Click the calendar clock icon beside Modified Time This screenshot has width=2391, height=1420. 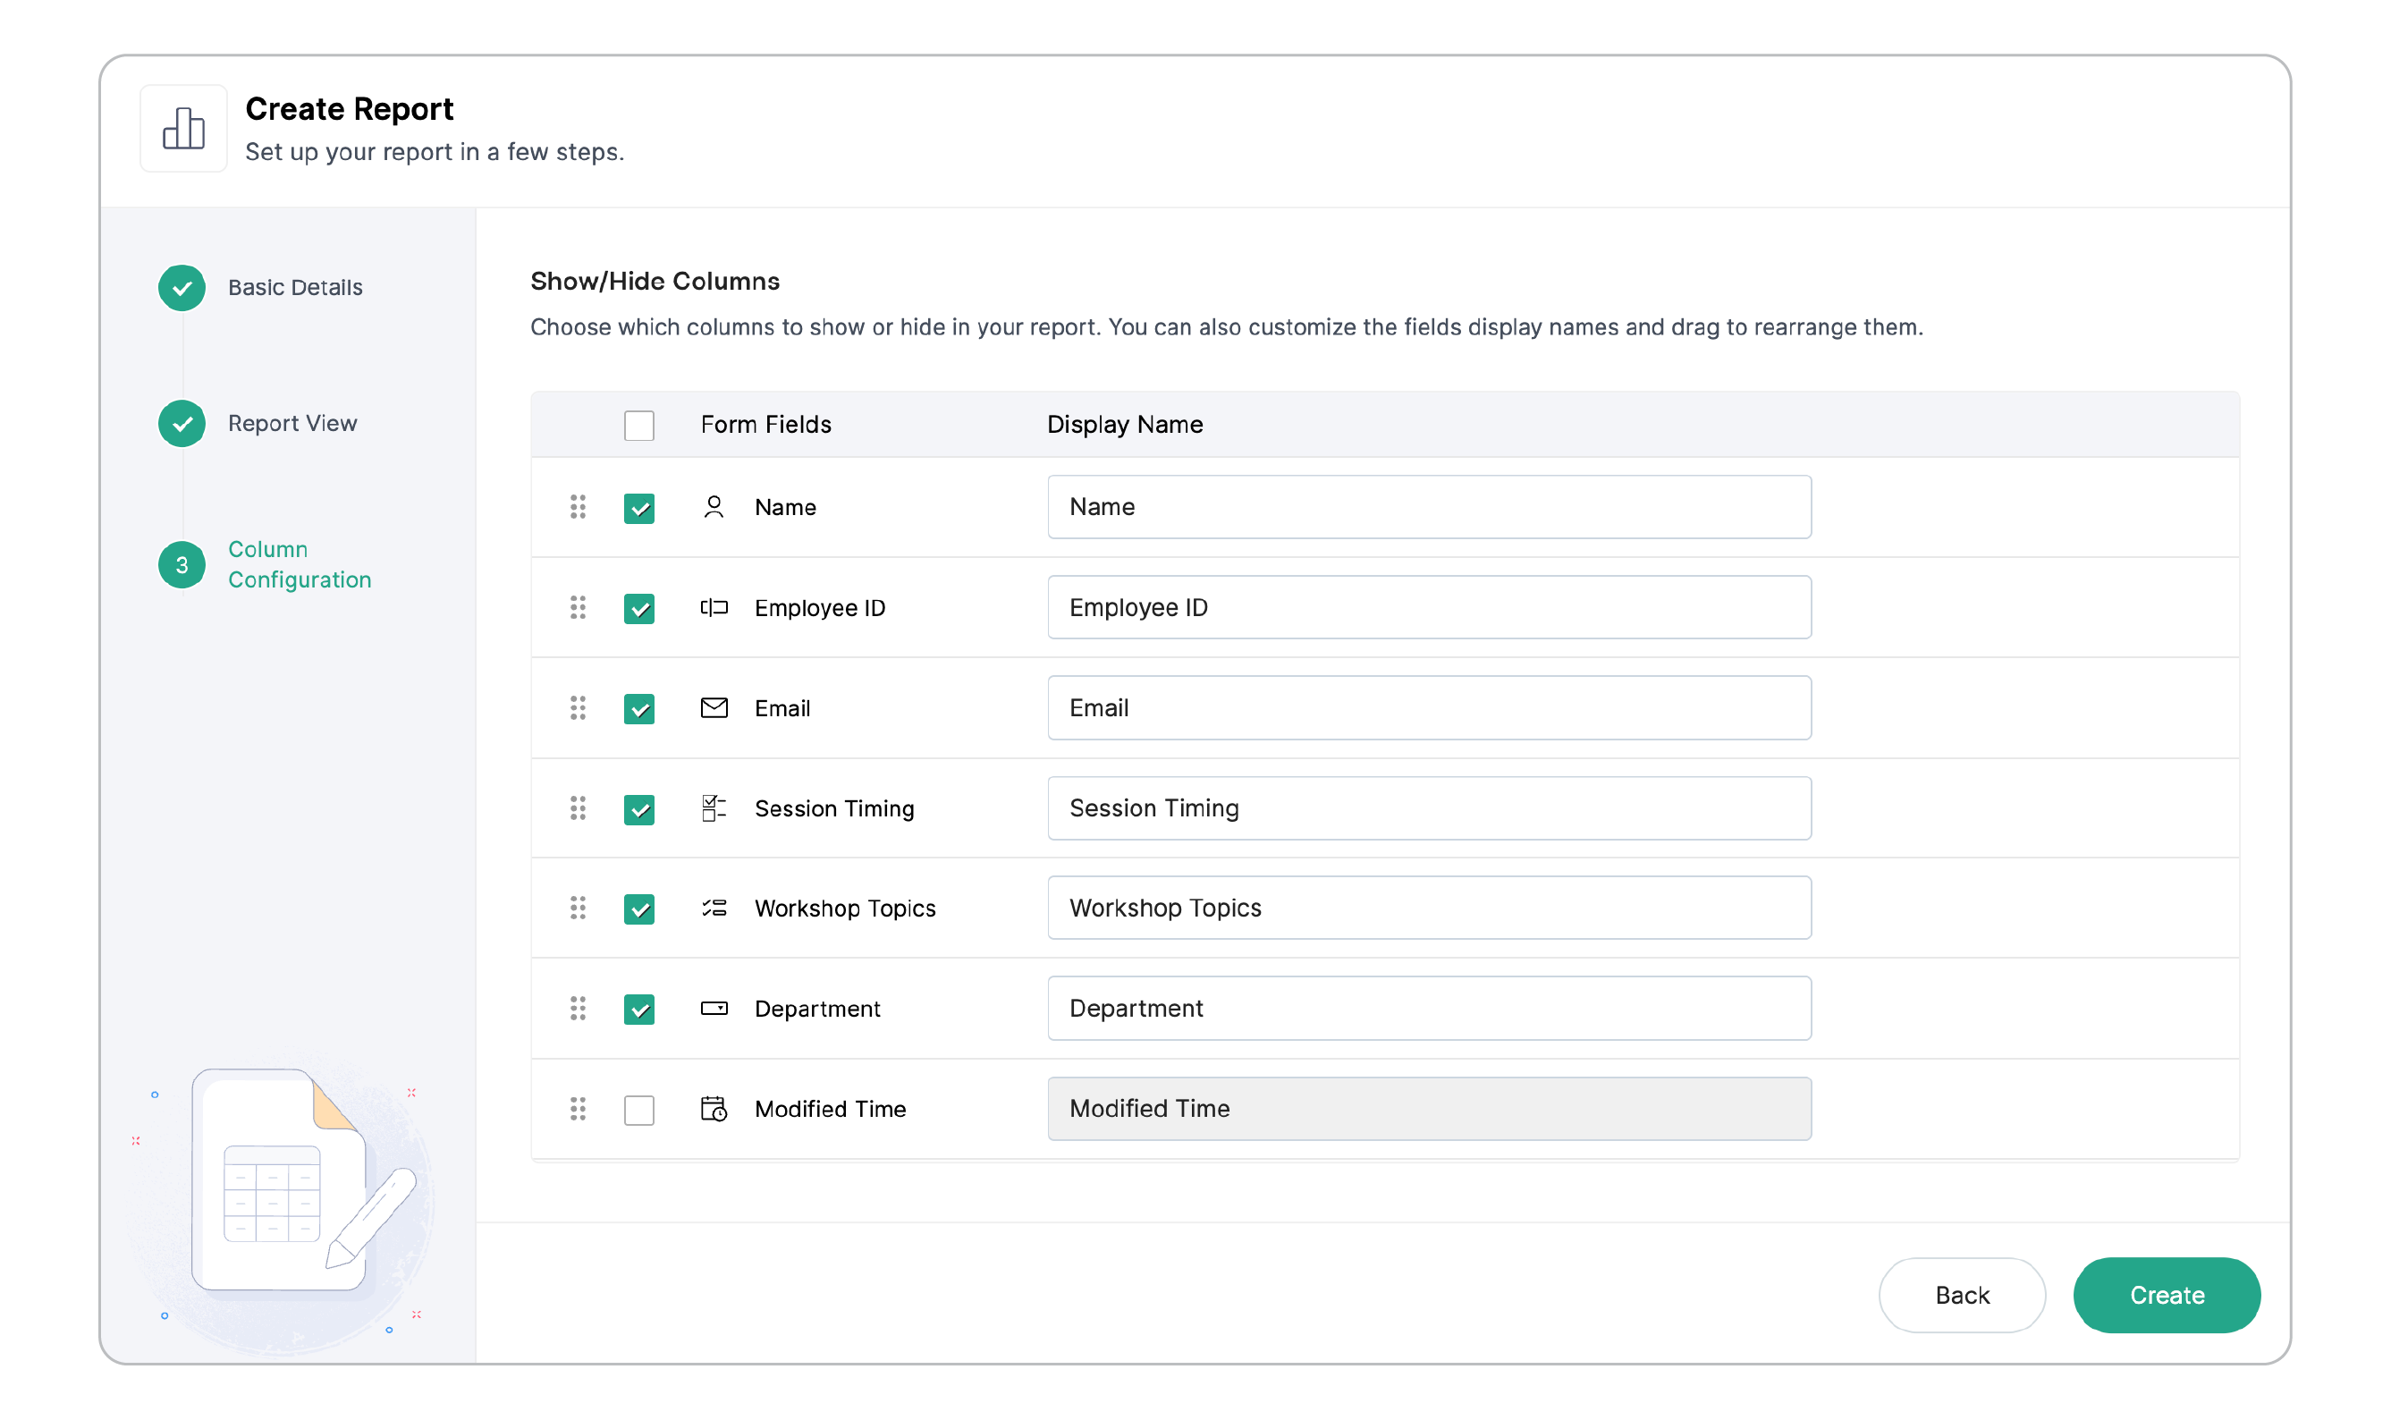pos(714,1109)
